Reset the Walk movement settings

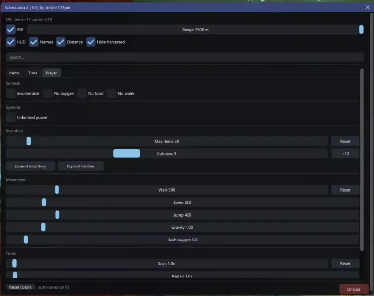click(x=345, y=190)
